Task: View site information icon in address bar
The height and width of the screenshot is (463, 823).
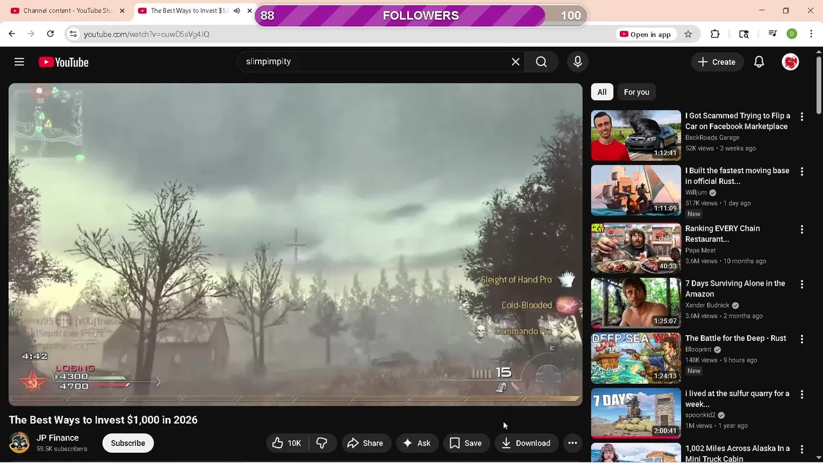Action: 73,34
